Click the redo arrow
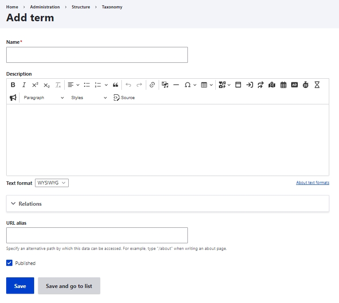 tap(140, 85)
